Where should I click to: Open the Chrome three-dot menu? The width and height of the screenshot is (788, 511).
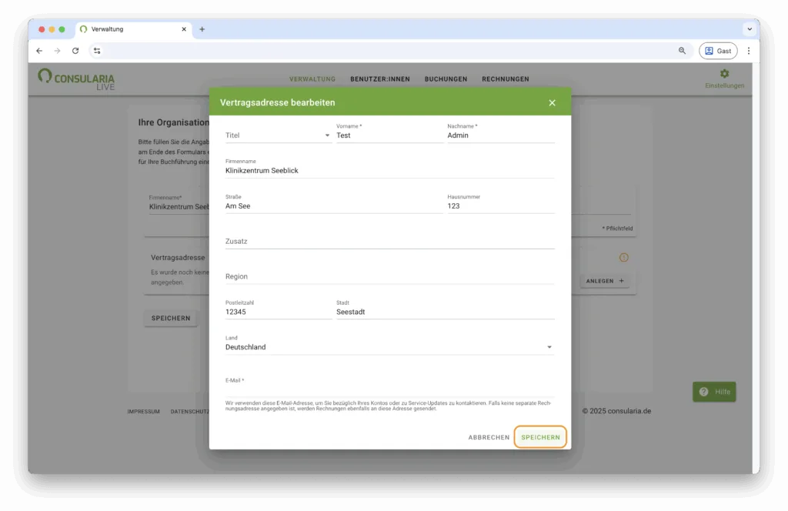pos(748,51)
